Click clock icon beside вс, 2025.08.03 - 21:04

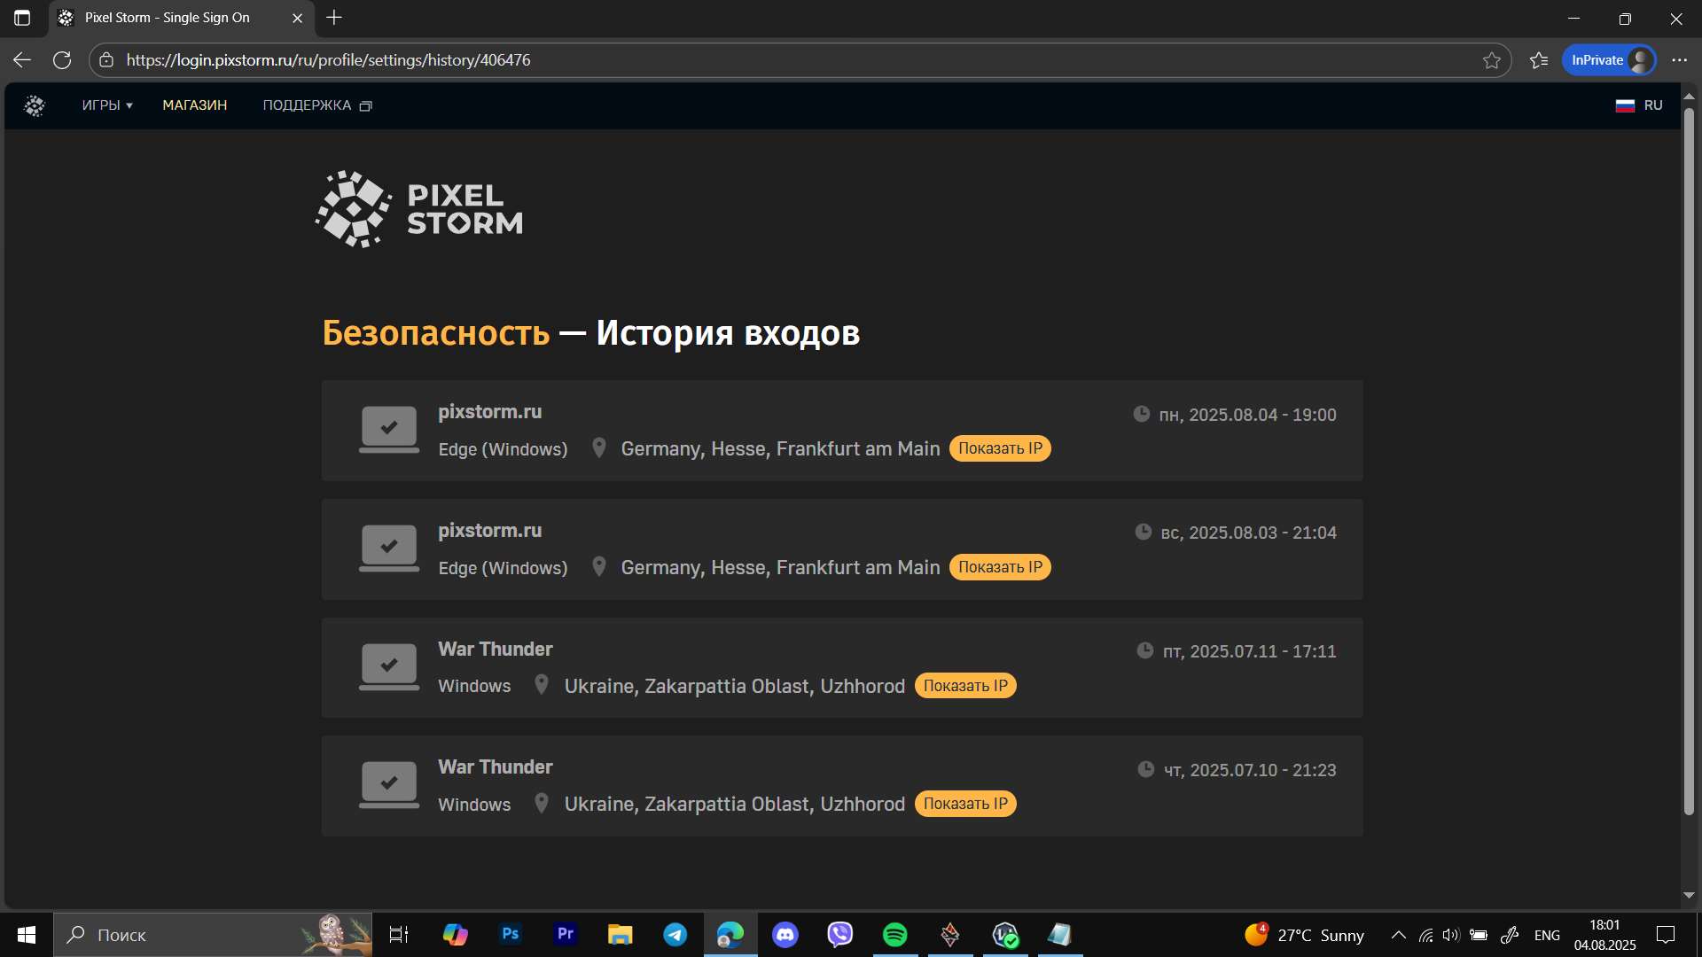point(1144,532)
